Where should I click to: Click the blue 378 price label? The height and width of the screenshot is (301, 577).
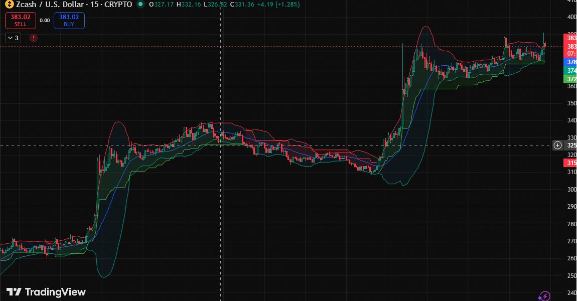click(x=570, y=62)
